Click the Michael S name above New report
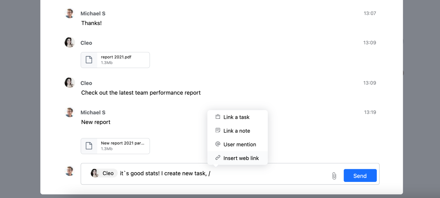 tap(93, 112)
